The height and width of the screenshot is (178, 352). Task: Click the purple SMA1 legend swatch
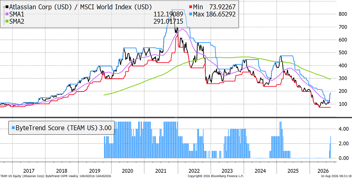pyautogui.click(x=7, y=14)
